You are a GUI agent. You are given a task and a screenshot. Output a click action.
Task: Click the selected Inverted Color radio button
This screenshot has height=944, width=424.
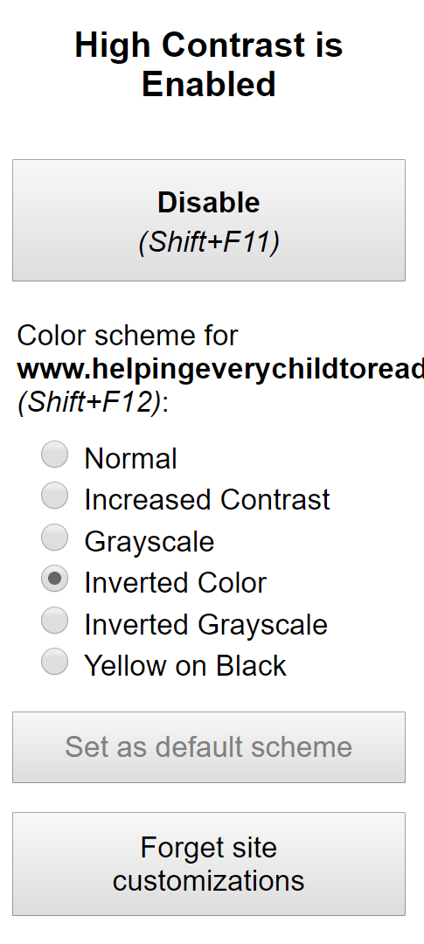coord(54,579)
